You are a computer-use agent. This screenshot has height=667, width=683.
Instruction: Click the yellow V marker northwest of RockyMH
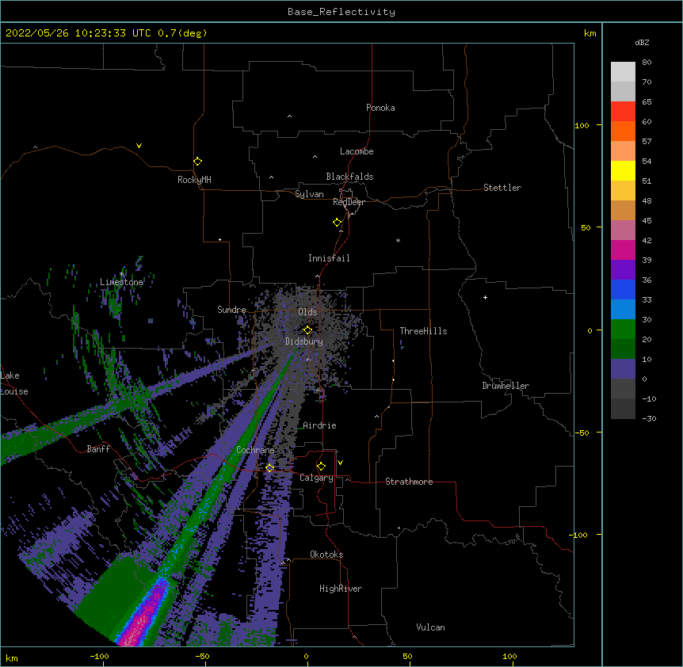coord(139,146)
